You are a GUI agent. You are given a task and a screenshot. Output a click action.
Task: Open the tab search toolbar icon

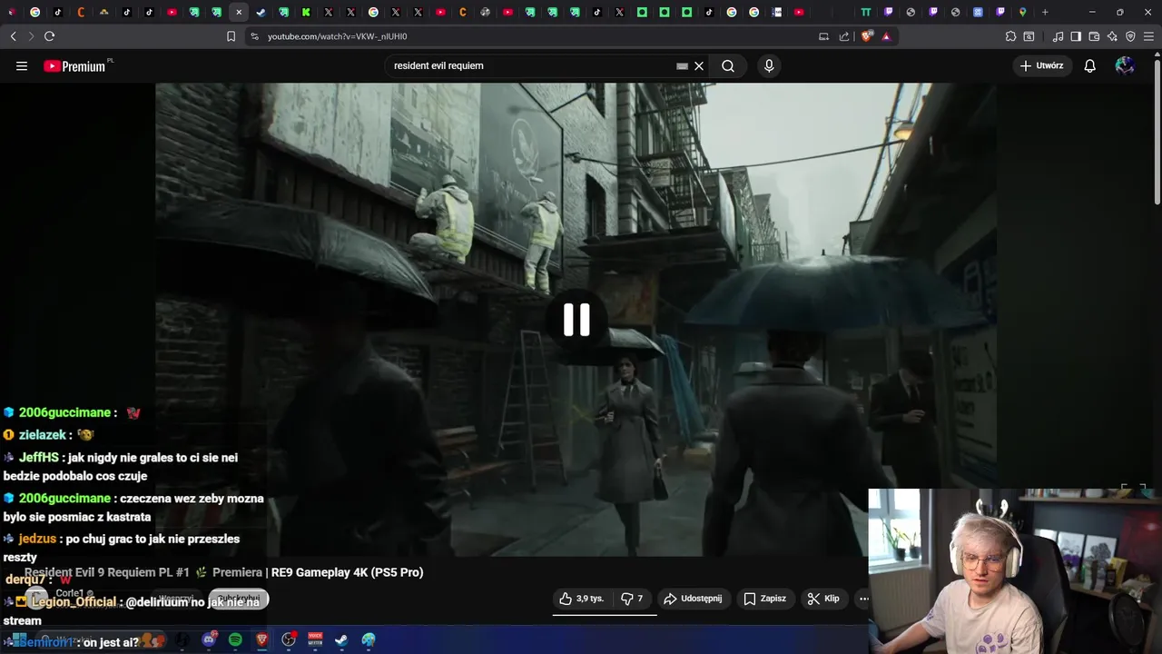point(1029,36)
